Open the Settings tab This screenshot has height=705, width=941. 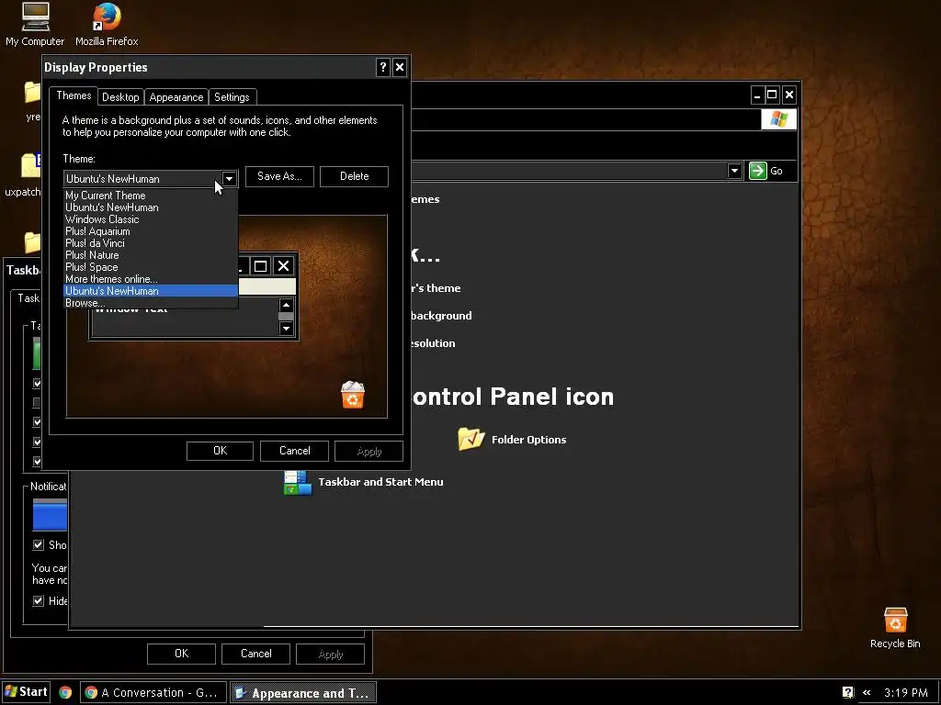pos(232,97)
